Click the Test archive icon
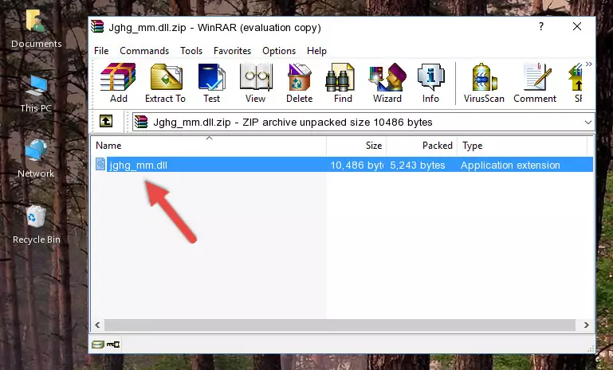Screen dimensions: 613x370 point(211,82)
